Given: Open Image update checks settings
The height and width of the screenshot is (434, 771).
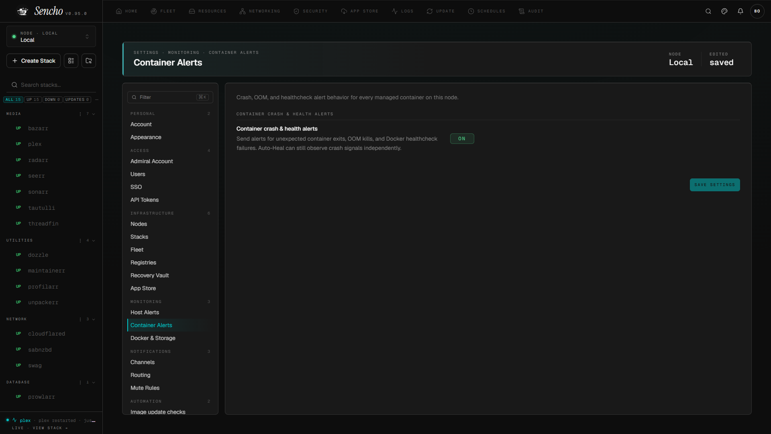Looking at the screenshot, I should pyautogui.click(x=170, y=411).
